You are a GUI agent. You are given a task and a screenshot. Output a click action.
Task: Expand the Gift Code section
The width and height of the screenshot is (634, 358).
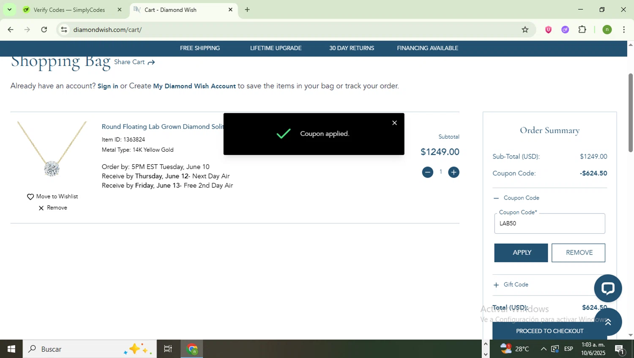[x=511, y=285]
